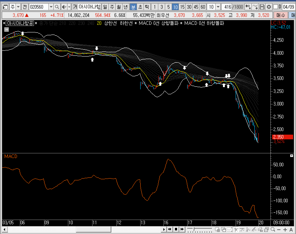This screenshot has height=234, width=296.
Task: Fast-forward the chart replay
Action: [x=182, y=229]
